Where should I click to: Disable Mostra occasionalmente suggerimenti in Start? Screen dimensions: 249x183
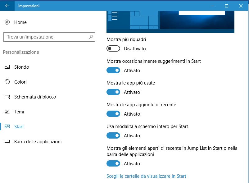point(113,71)
